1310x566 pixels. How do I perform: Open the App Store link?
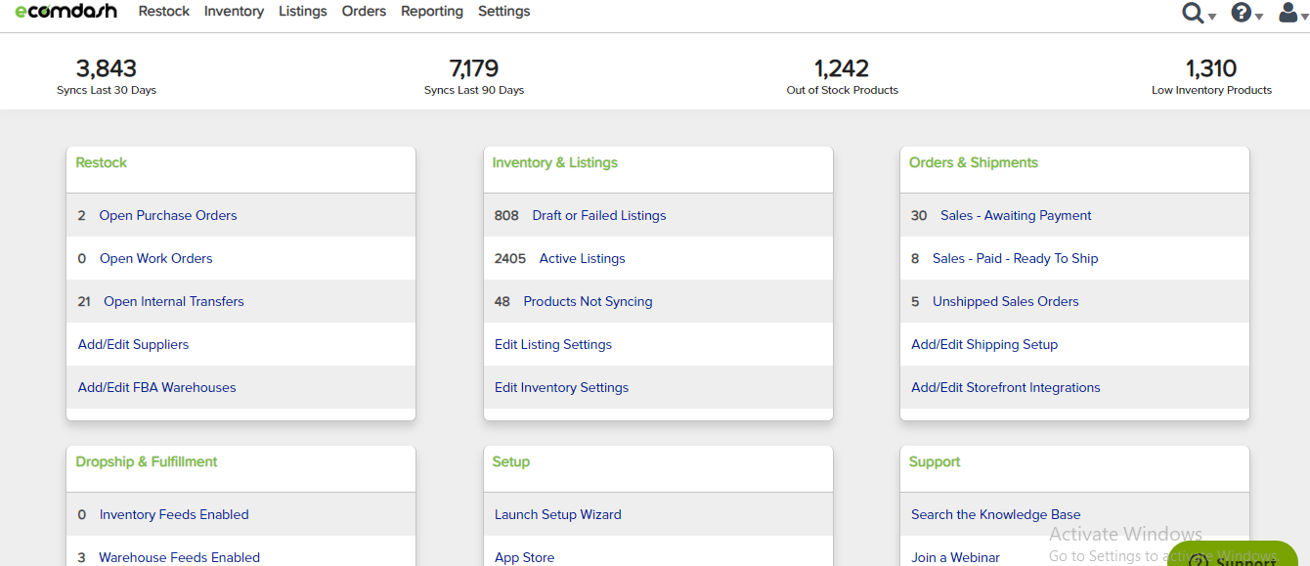(x=524, y=557)
